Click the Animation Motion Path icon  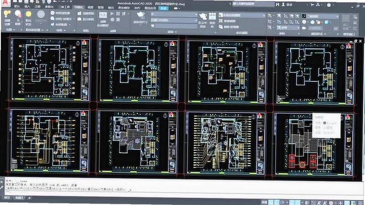pos(103,15)
